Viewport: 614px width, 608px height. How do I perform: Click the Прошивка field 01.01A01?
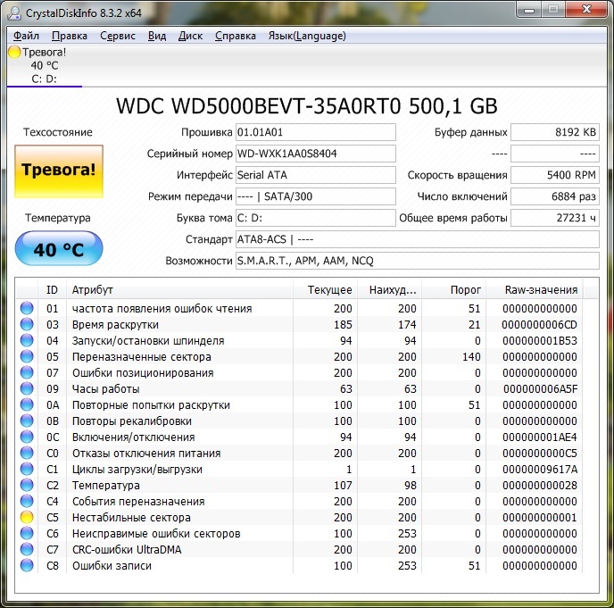pos(316,132)
